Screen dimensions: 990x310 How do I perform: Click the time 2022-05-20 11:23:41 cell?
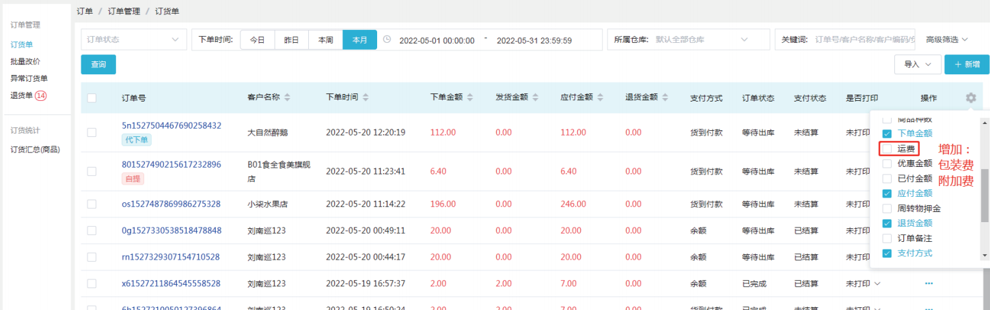[366, 172]
